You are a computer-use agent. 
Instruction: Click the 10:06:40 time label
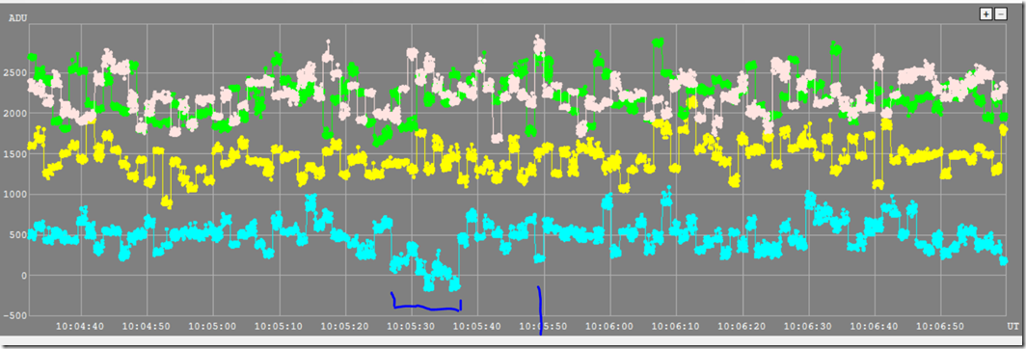coord(875,326)
